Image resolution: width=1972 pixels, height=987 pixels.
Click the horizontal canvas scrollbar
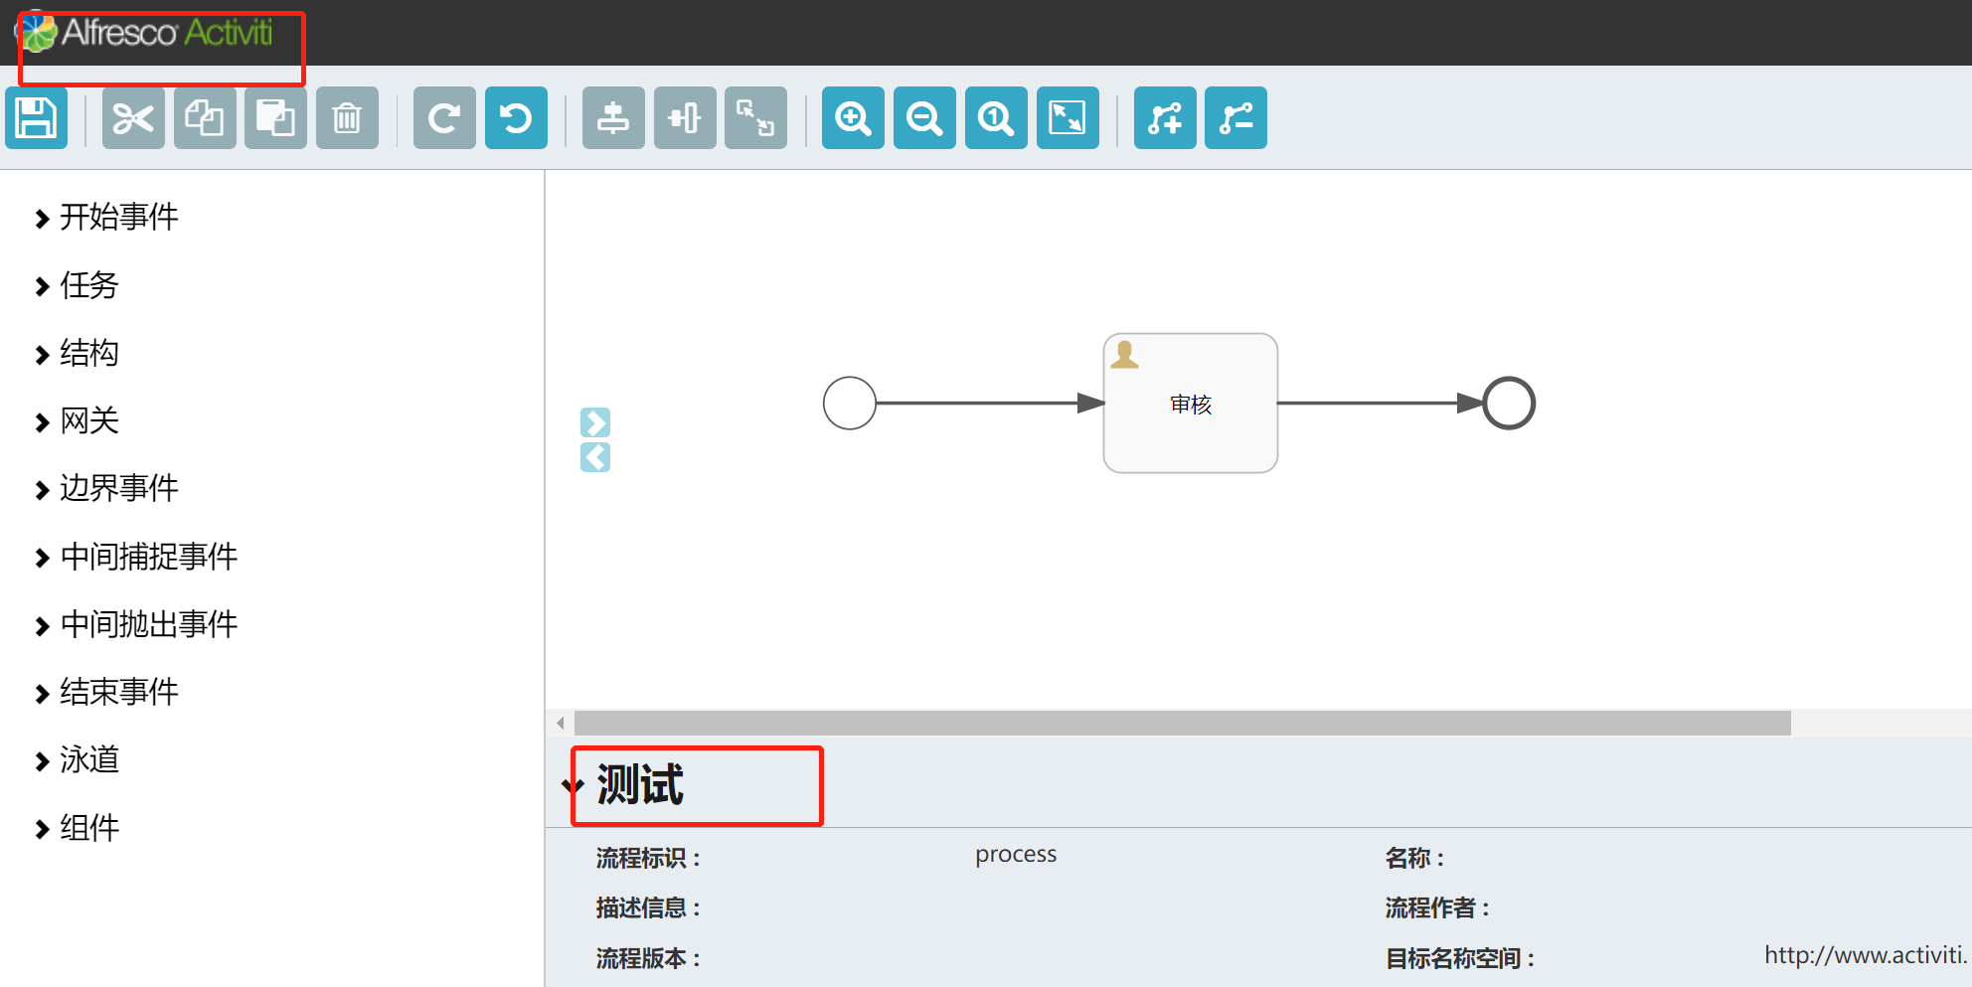(x=1173, y=723)
